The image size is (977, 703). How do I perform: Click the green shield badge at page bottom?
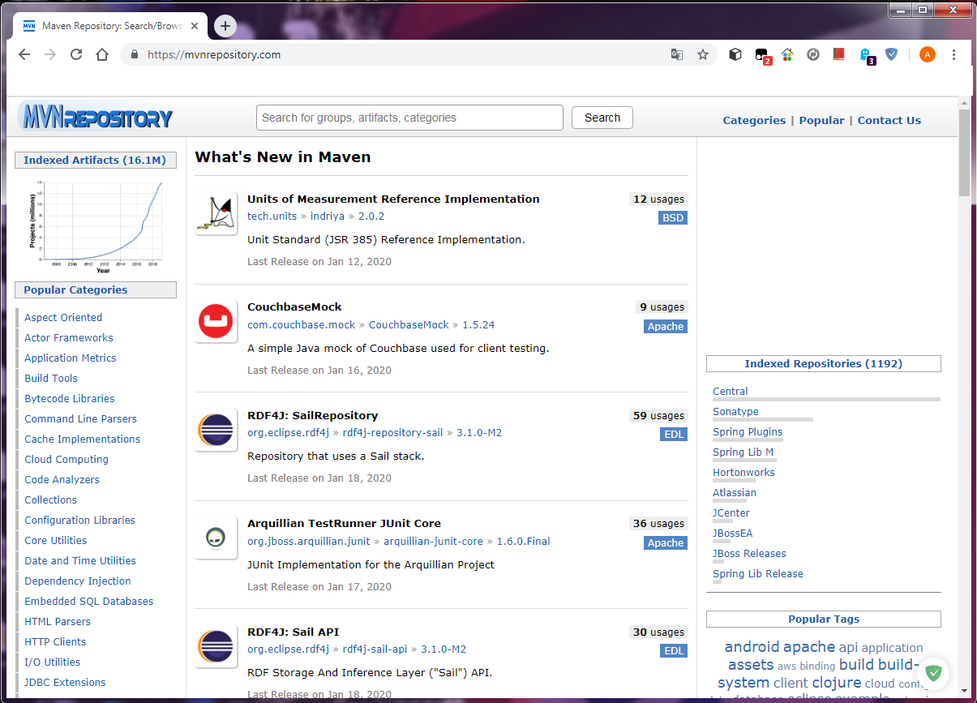tap(933, 673)
